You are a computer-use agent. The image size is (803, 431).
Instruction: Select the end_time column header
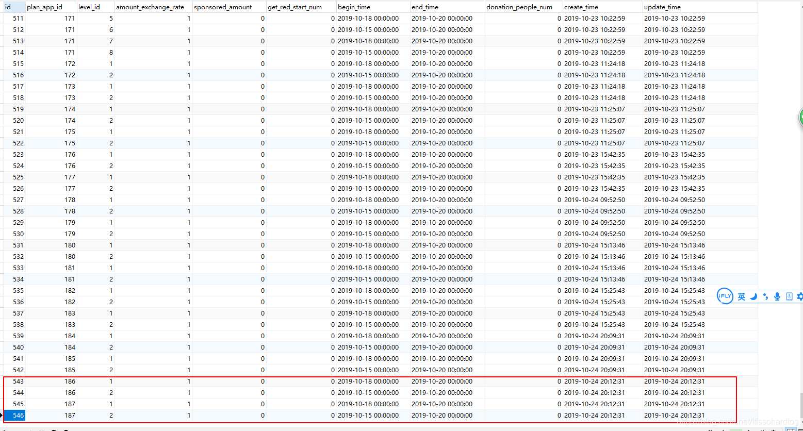pyautogui.click(x=447, y=7)
